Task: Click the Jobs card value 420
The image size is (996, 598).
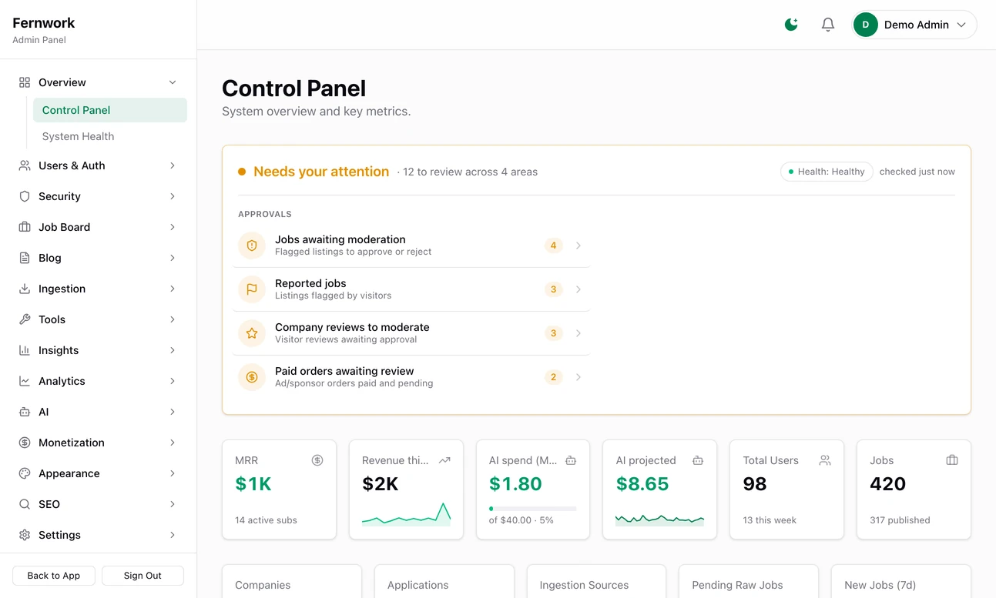Action: [x=887, y=484]
